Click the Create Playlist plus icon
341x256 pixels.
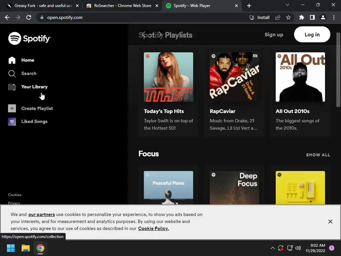[x=12, y=108]
